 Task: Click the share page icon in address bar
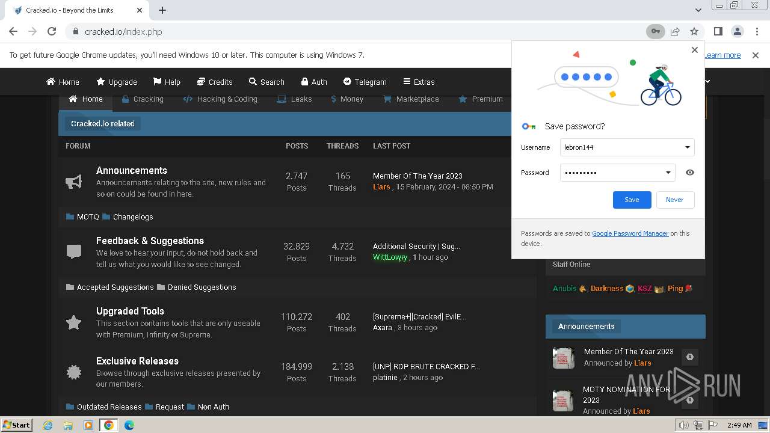point(675,31)
